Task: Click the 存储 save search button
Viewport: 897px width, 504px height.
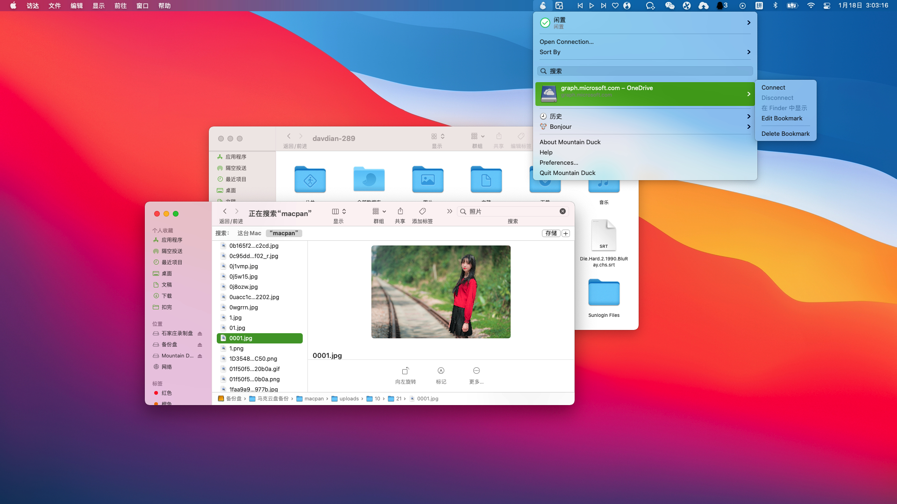Action: tap(551, 233)
